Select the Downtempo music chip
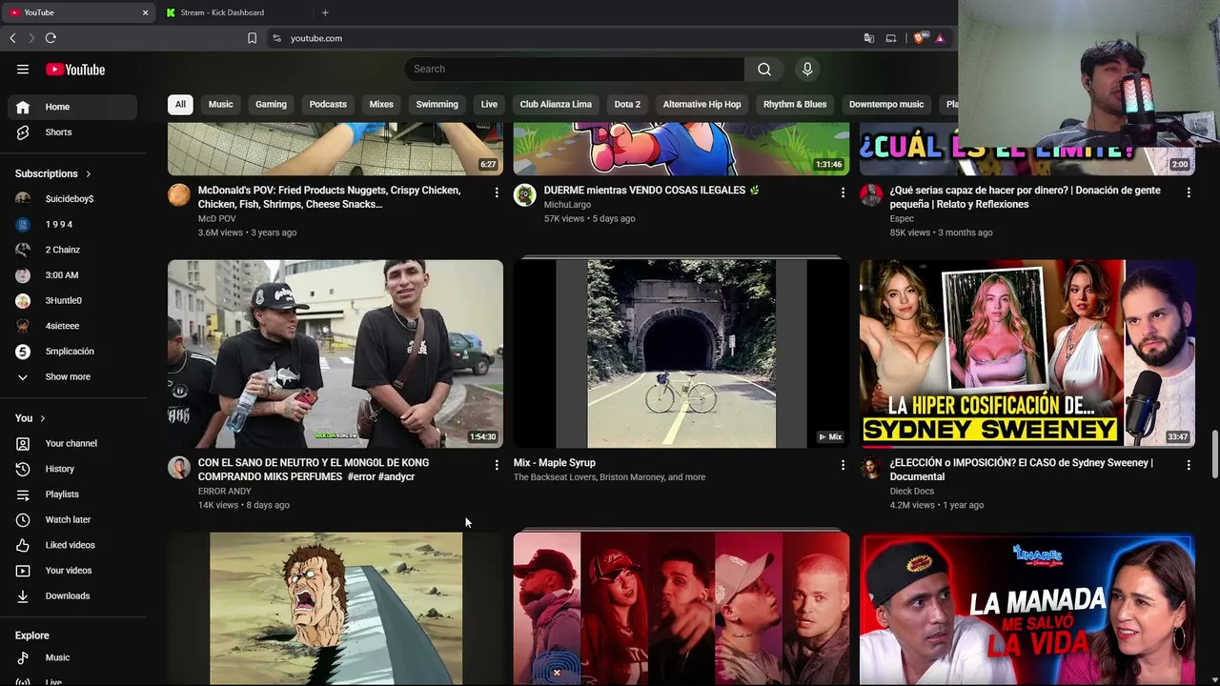This screenshot has width=1220, height=686. pyautogui.click(x=886, y=104)
